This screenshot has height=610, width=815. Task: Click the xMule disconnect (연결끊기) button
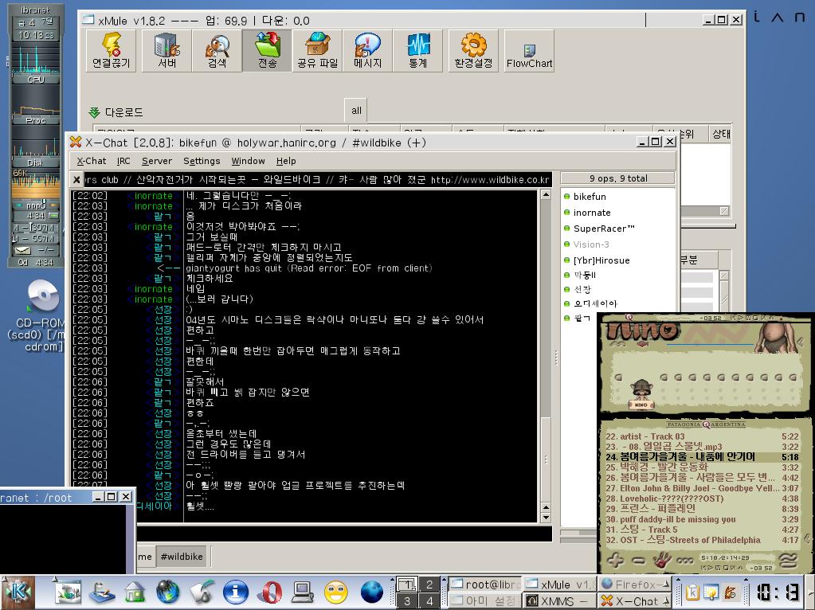111,50
